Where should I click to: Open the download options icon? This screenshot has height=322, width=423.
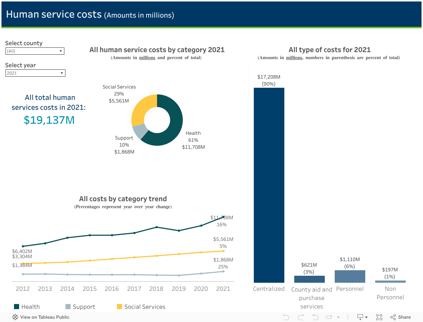[360, 317]
